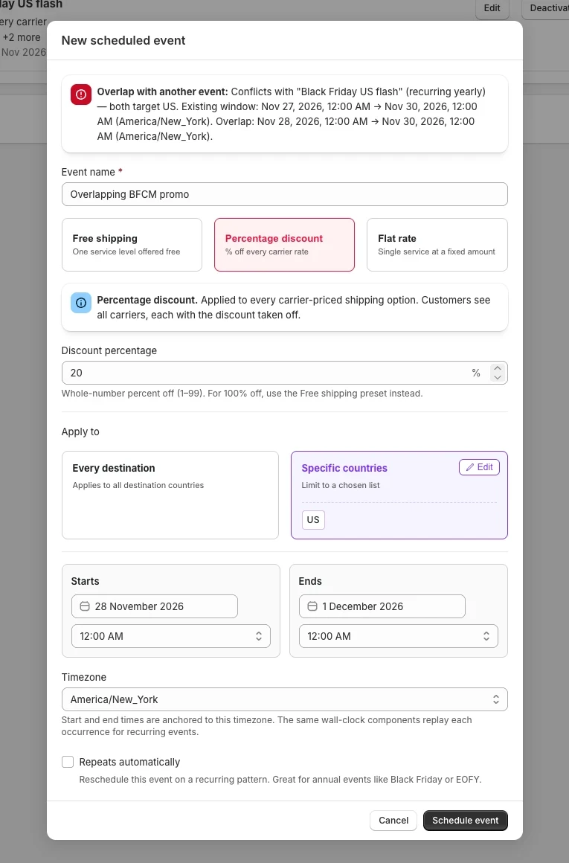Open the Ends time 12:00 AM dropdown
Image resolution: width=569 pixels, height=863 pixels.
coord(399,636)
